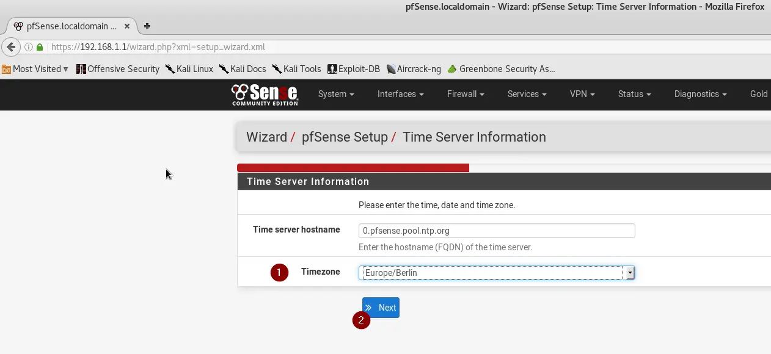
Task: Click the Kali Linux bookmark icon
Action: (x=170, y=69)
